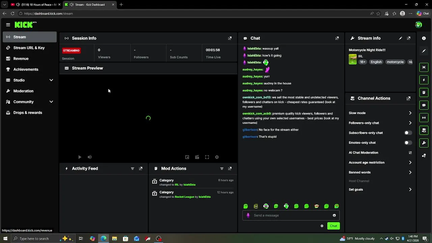Open Set goals options
The width and height of the screenshot is (432, 243).
click(x=380, y=190)
